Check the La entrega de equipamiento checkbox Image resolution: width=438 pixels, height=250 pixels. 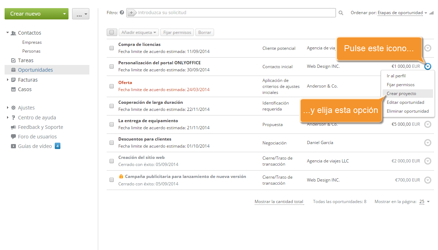[x=112, y=124]
